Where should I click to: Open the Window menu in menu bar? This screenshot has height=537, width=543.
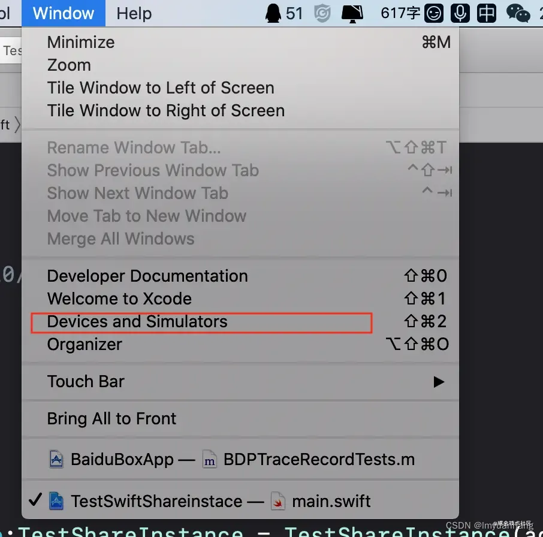[x=64, y=13]
